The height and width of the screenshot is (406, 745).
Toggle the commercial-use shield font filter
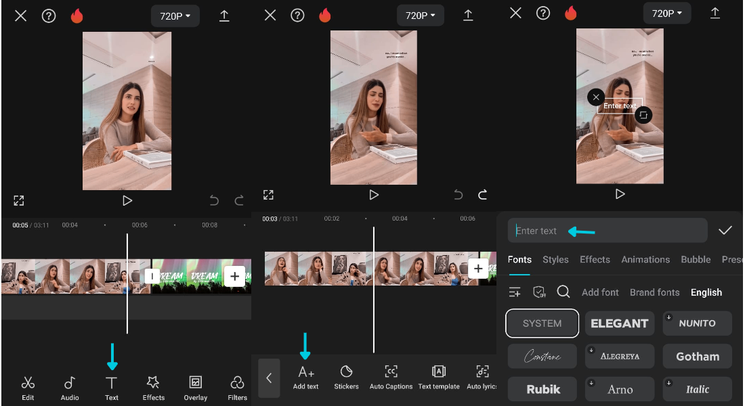click(539, 292)
